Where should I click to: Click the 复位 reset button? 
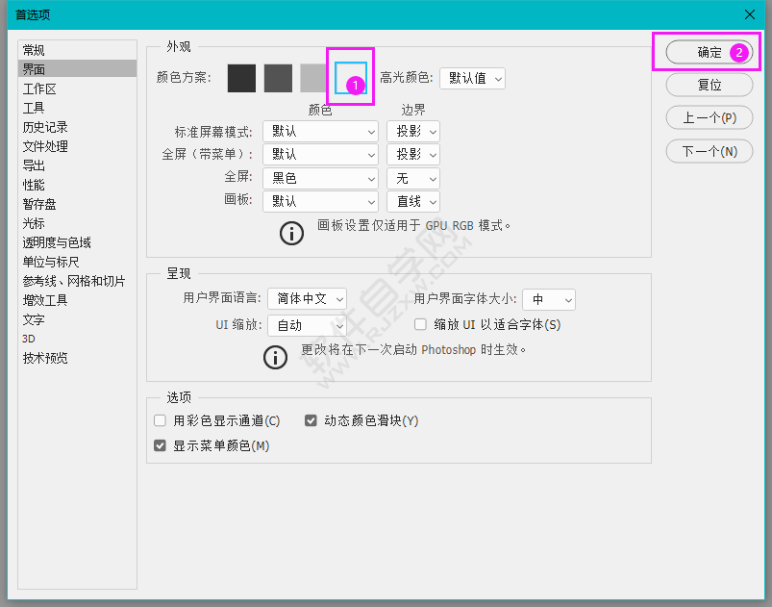point(709,86)
